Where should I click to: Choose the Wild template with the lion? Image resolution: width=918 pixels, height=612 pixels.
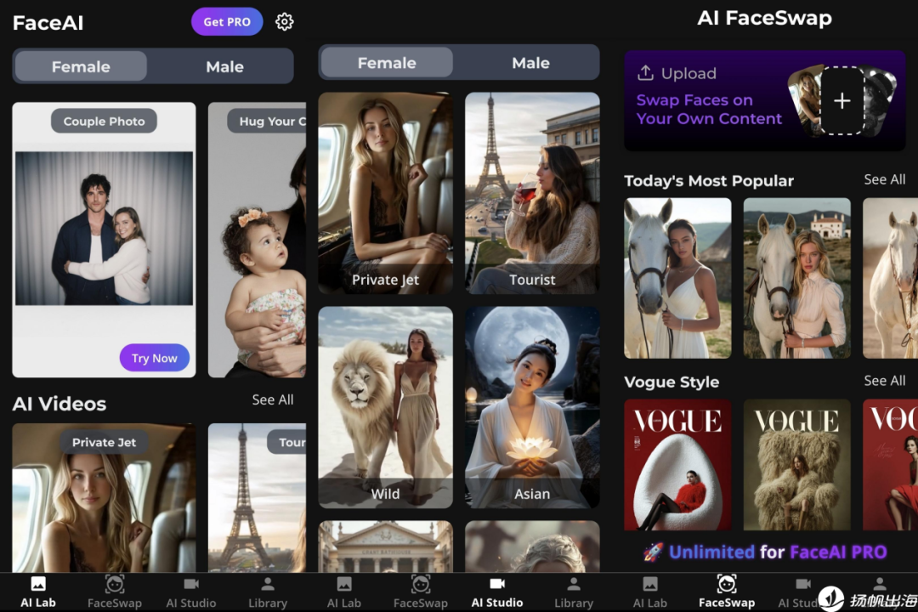click(x=385, y=407)
